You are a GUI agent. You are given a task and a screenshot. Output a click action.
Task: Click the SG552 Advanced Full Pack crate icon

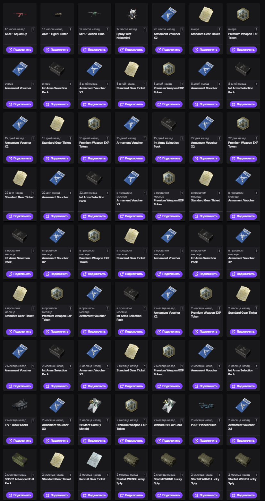[x=20, y=460]
